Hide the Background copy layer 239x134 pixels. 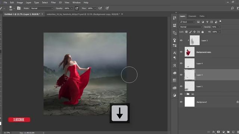coord(181,52)
